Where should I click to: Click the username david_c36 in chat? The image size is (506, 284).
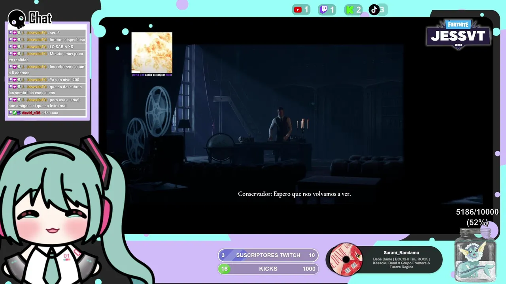pyautogui.click(x=31, y=113)
